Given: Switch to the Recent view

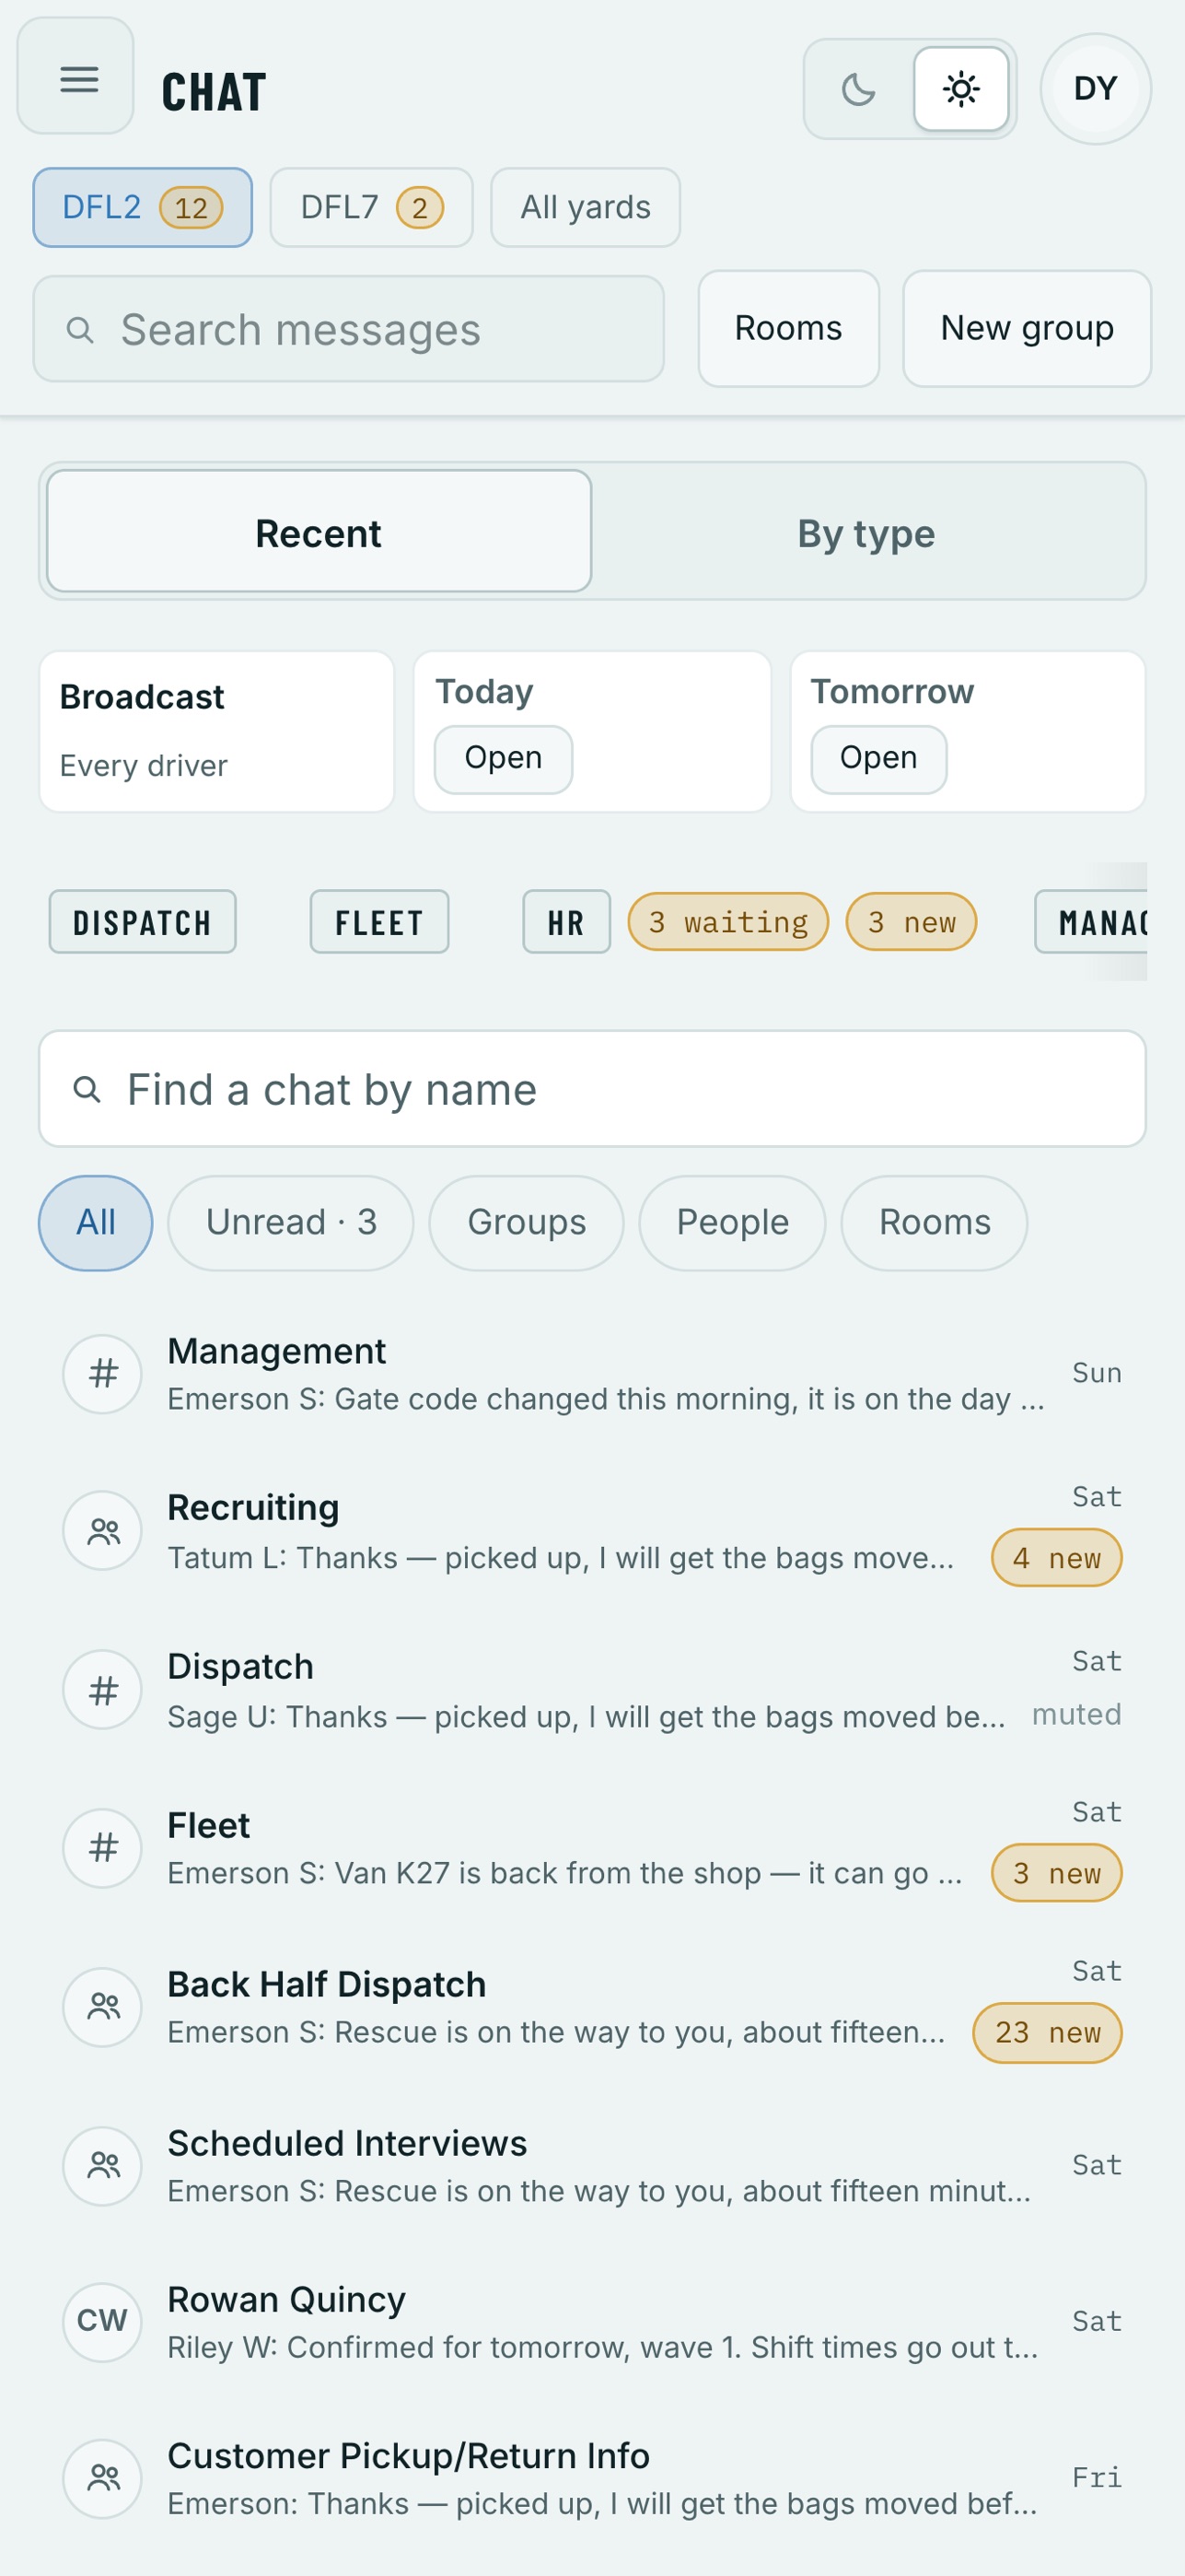Looking at the screenshot, I should (x=319, y=532).
